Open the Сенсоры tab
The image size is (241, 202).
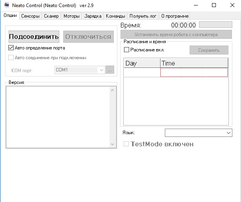click(x=30, y=16)
